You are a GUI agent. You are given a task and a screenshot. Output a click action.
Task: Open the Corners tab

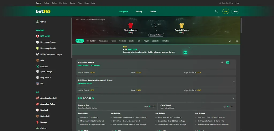click(123, 41)
